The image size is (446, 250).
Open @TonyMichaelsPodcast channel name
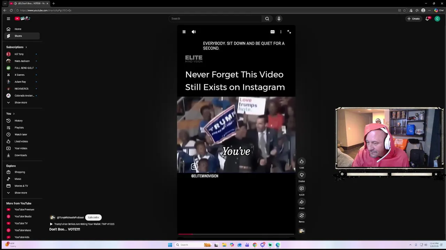(x=70, y=218)
